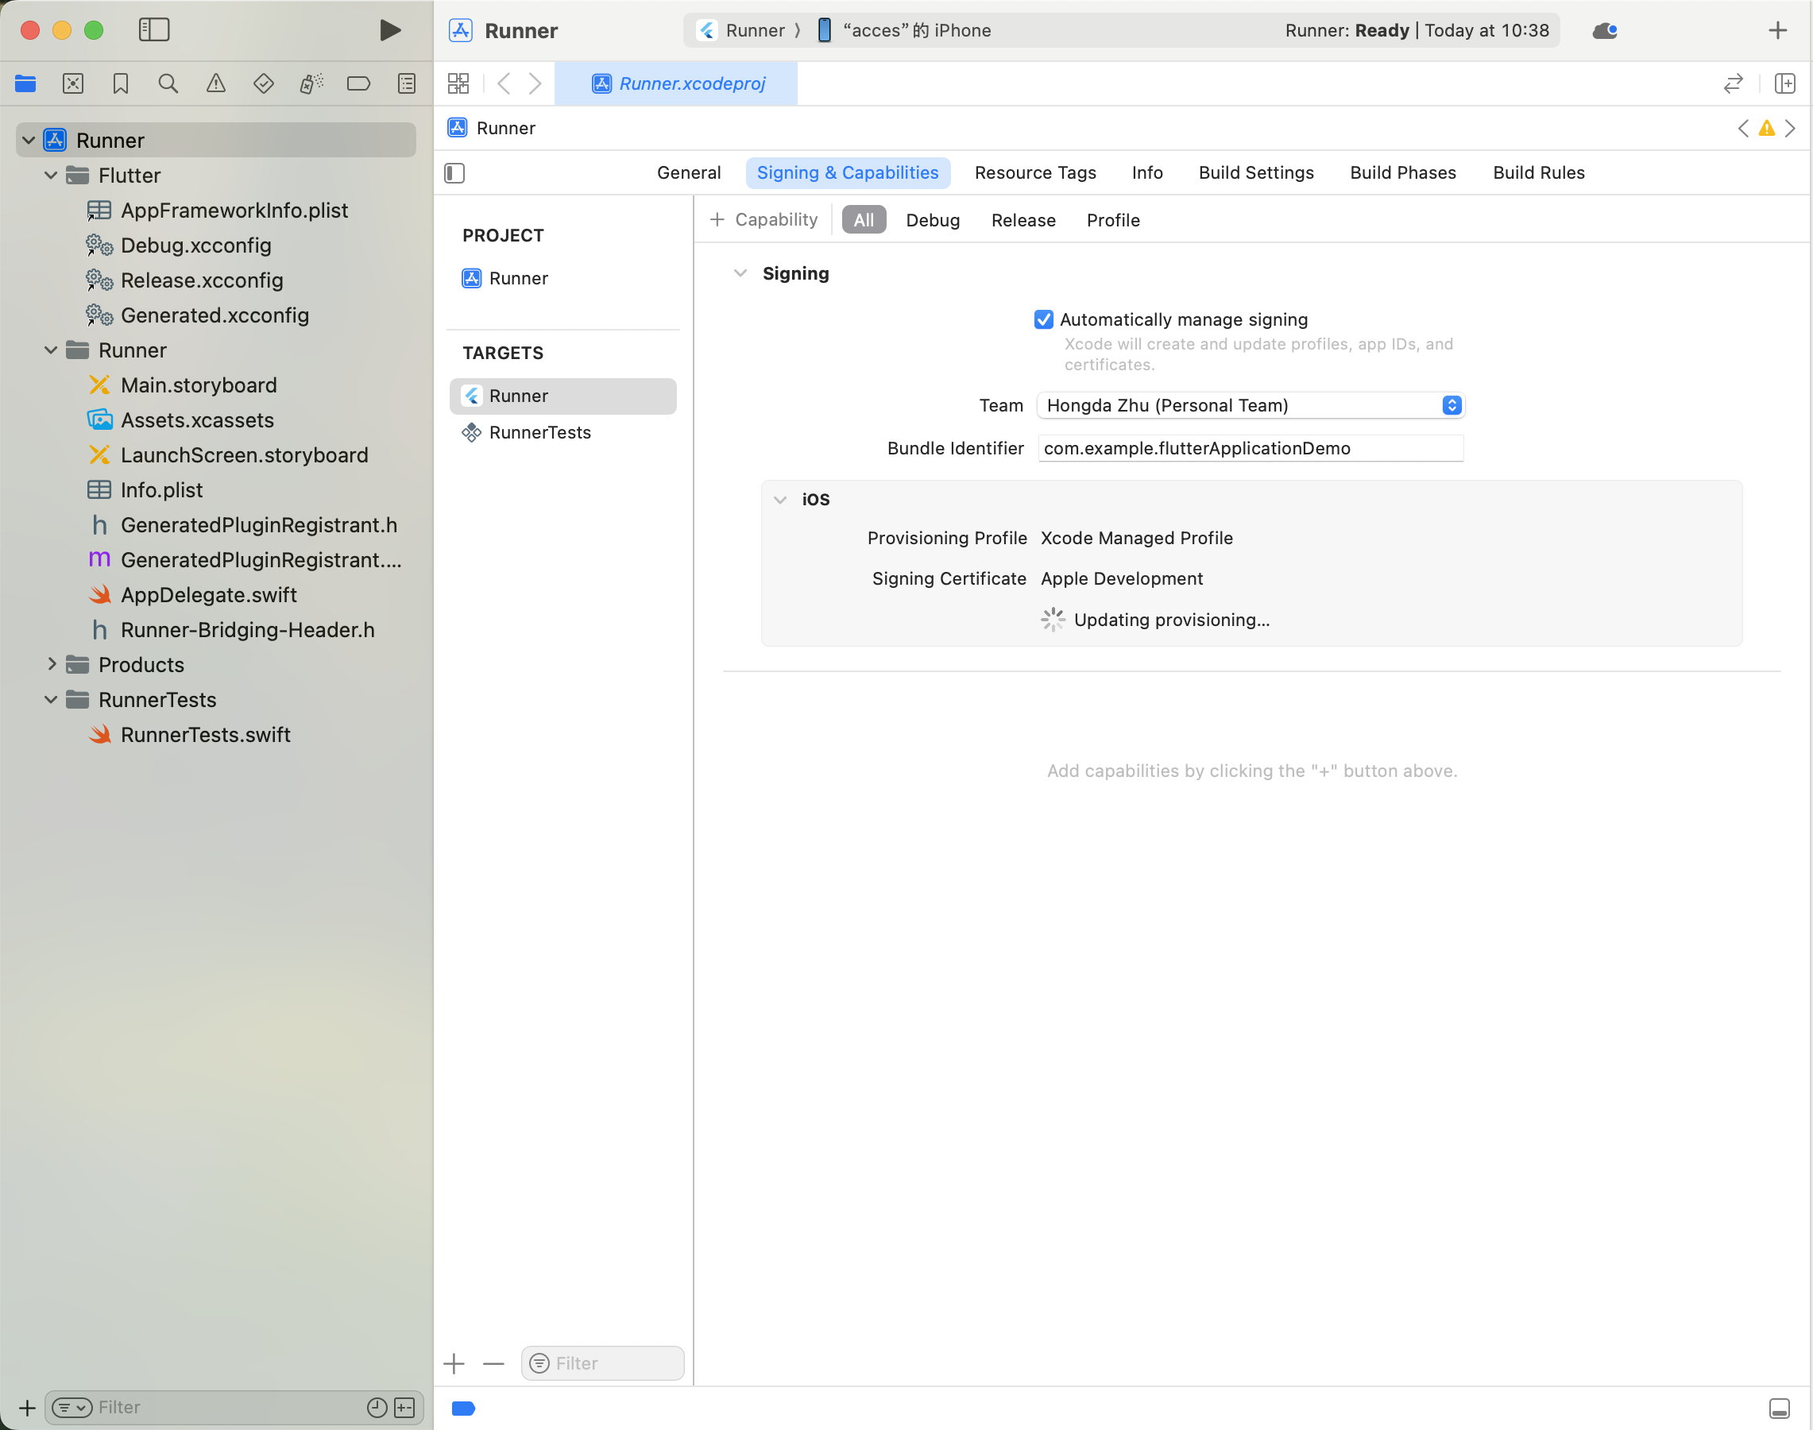This screenshot has width=1813, height=1430.
Task: Collapse the iOS signing group
Action: 780,500
